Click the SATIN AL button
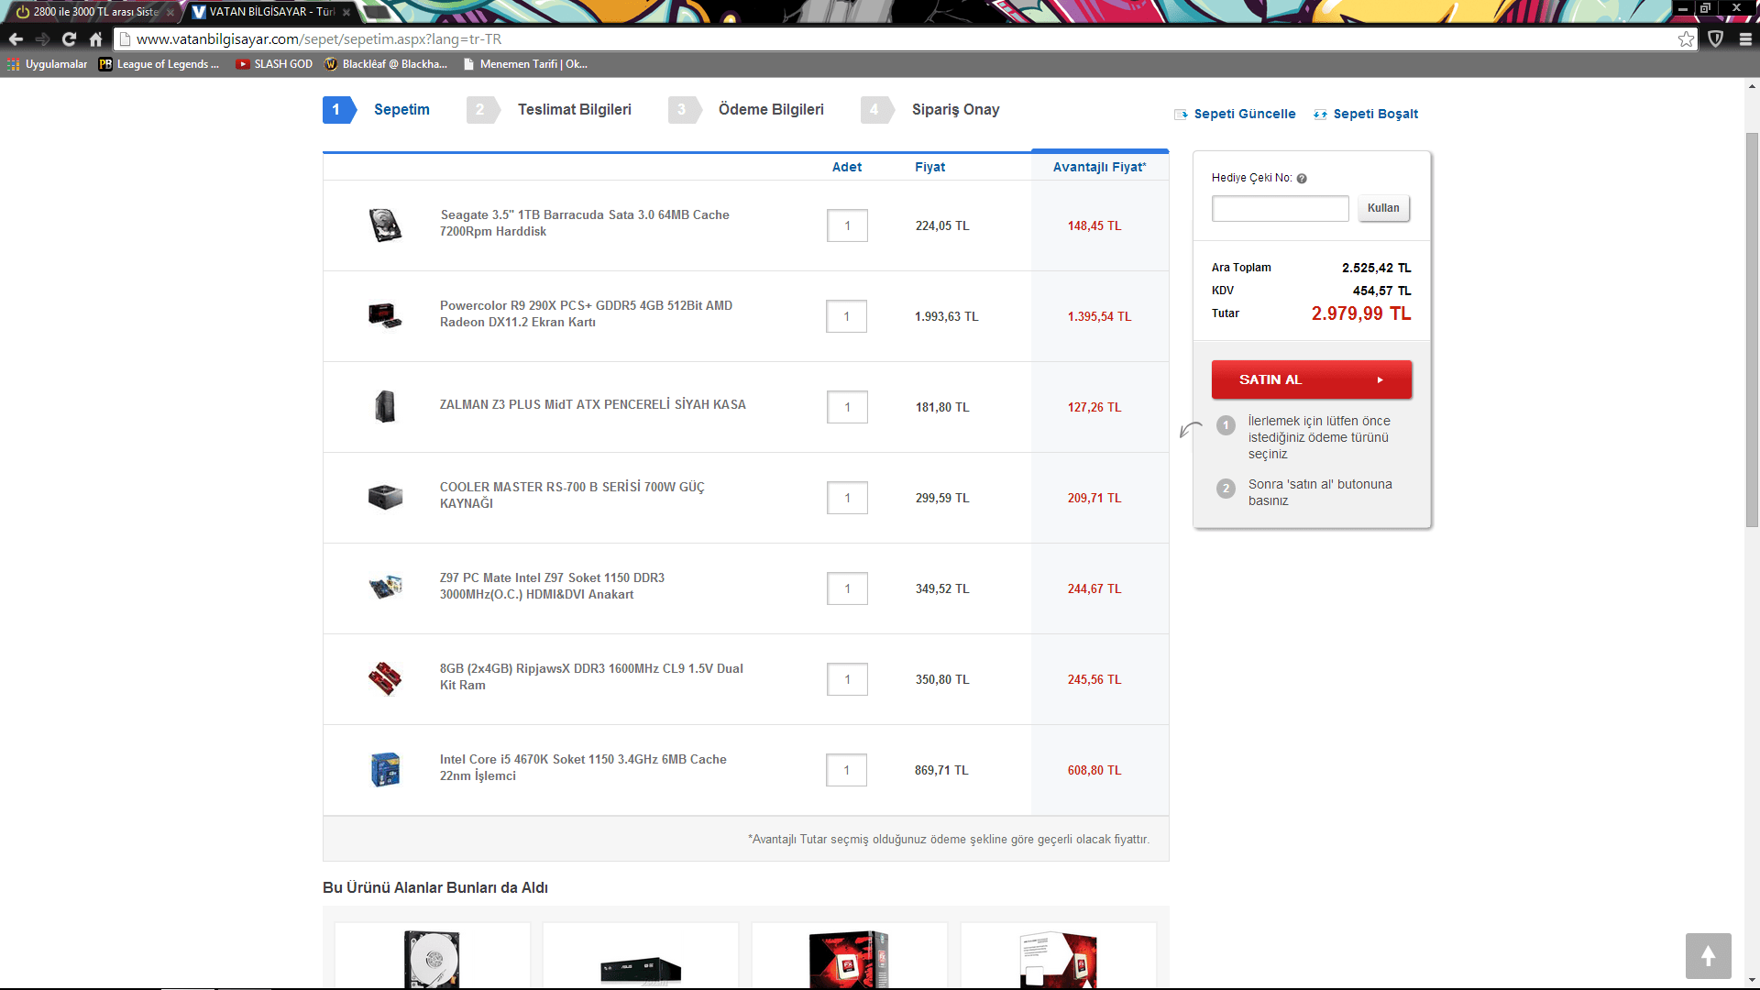 click(1311, 379)
